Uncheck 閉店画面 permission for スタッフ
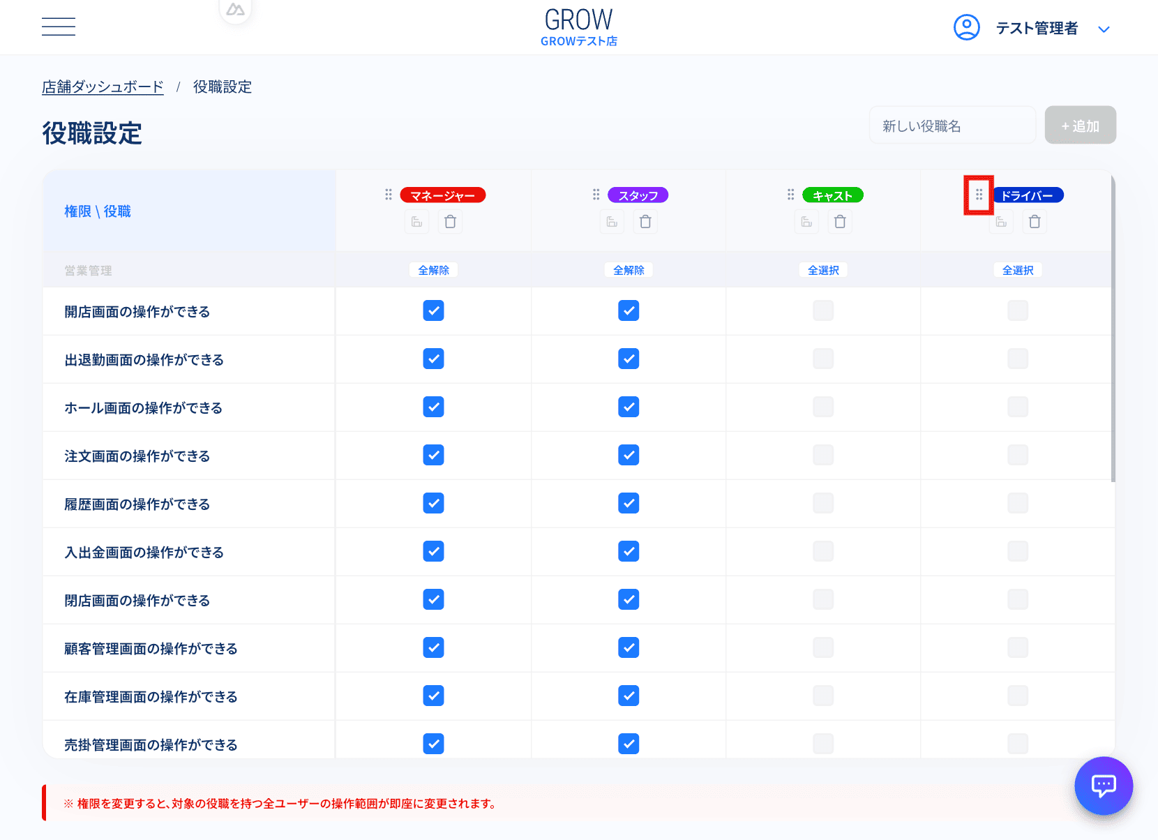The width and height of the screenshot is (1158, 840). 629,599
